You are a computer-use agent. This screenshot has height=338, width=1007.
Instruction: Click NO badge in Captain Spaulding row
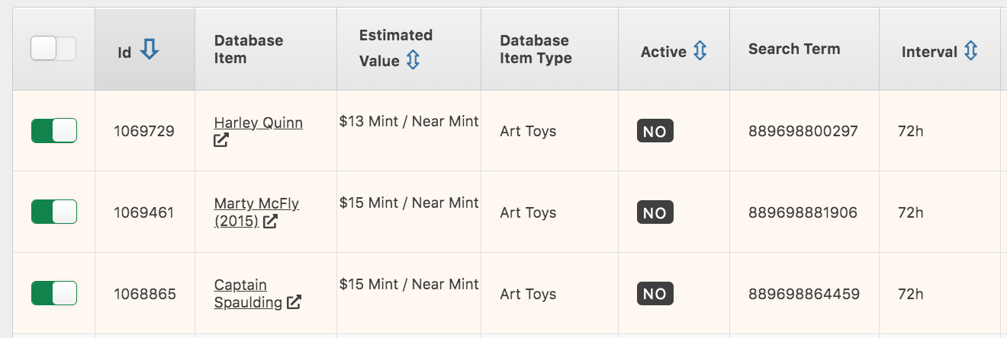coord(655,295)
